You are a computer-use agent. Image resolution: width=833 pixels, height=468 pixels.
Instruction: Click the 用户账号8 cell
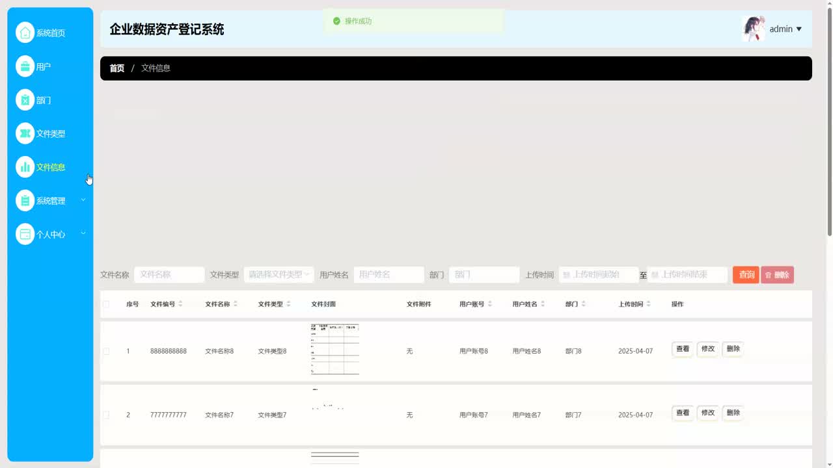coord(474,351)
